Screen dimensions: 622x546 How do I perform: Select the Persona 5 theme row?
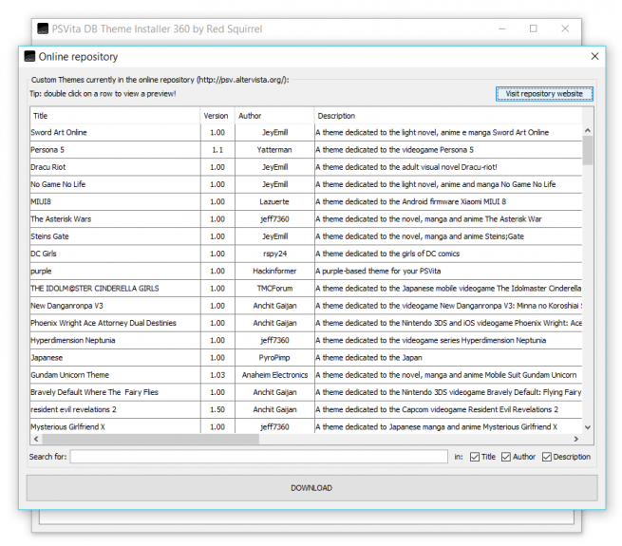tap(114, 150)
